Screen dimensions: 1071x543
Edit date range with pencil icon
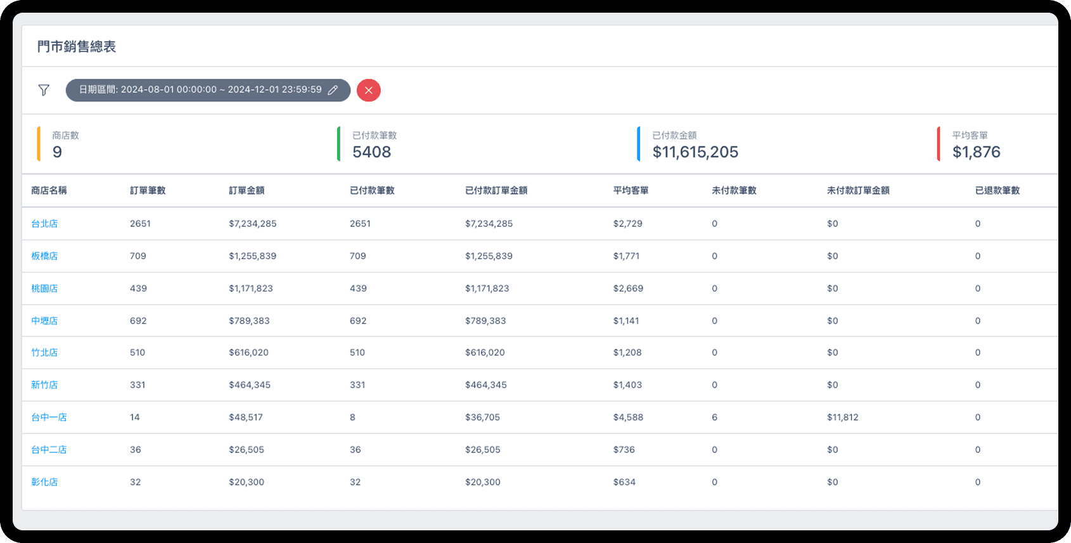(333, 90)
